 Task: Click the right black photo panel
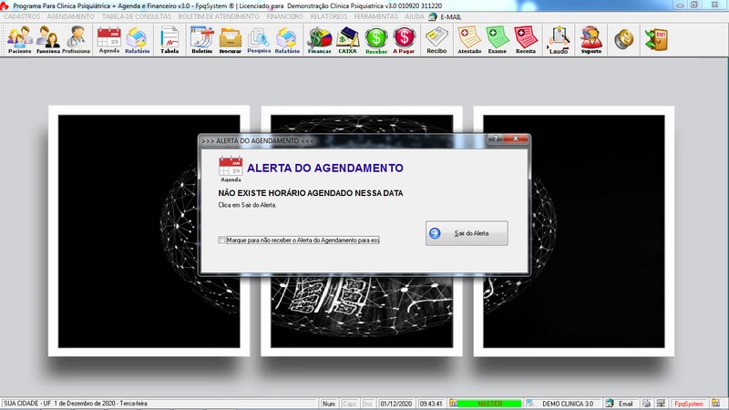click(574, 231)
